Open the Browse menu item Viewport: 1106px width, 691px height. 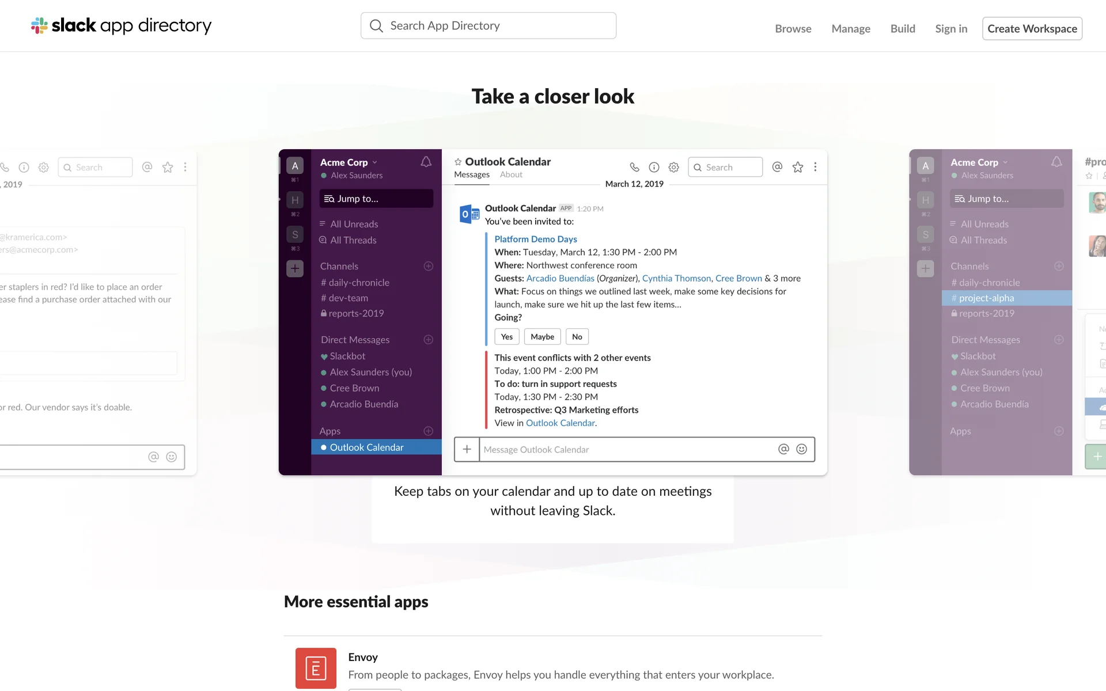coord(793,29)
